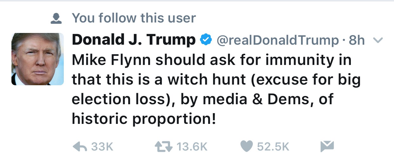Click the 52.5K likes count
The width and height of the screenshot is (394, 160).
coord(273,146)
